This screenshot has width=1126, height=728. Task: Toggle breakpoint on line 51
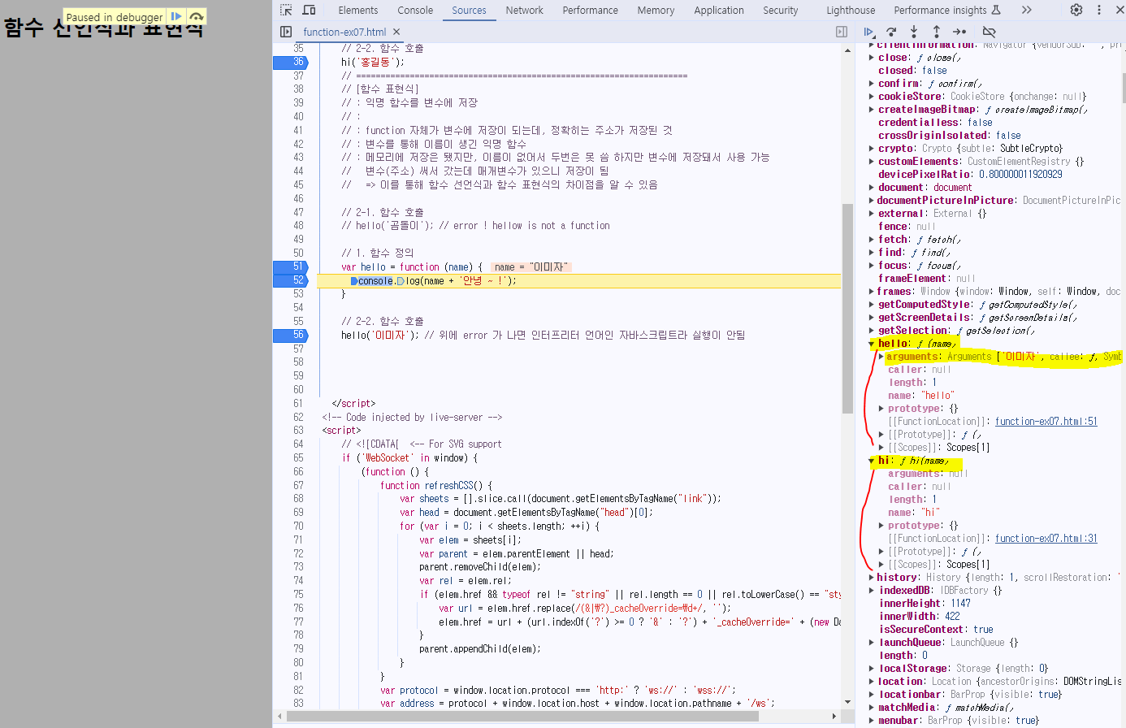point(291,266)
